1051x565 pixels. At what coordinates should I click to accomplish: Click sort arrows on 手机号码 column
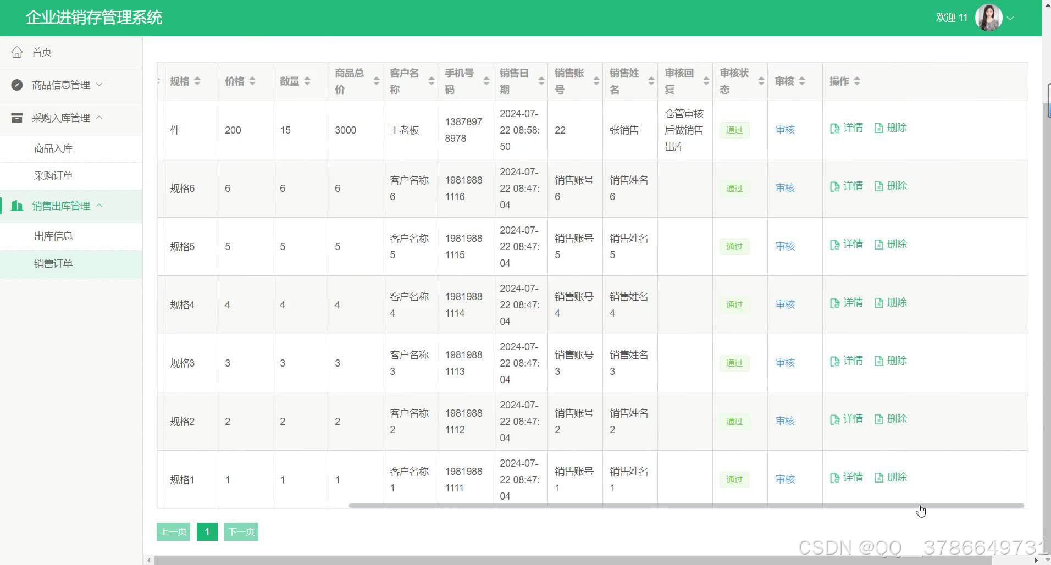pyautogui.click(x=486, y=81)
